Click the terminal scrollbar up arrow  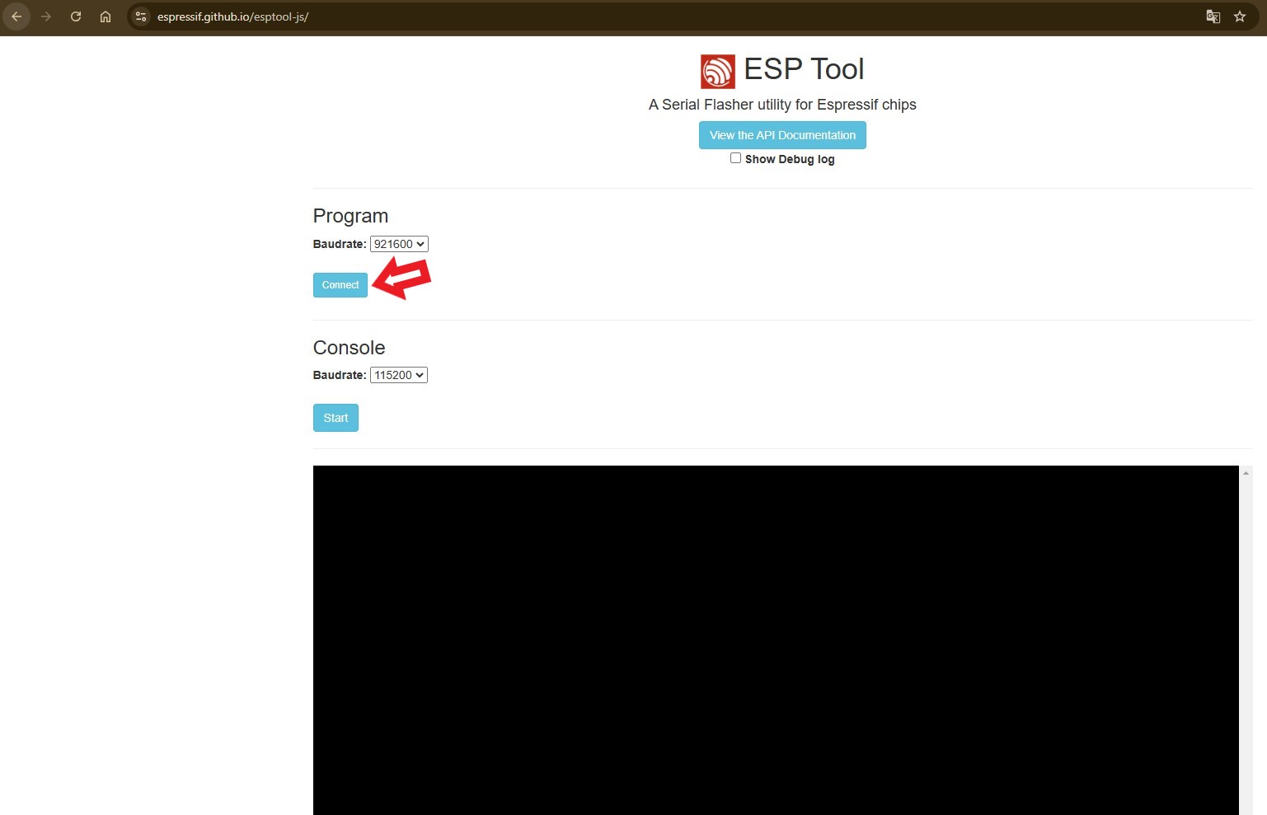click(x=1246, y=473)
